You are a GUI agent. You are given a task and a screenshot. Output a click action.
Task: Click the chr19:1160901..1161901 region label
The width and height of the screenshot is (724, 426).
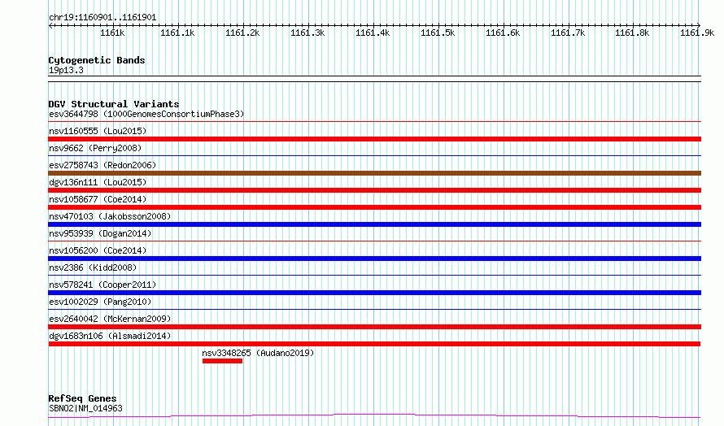coord(102,18)
